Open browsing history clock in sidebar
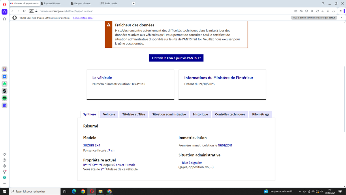This screenshot has width=346, height=195. click(4, 160)
